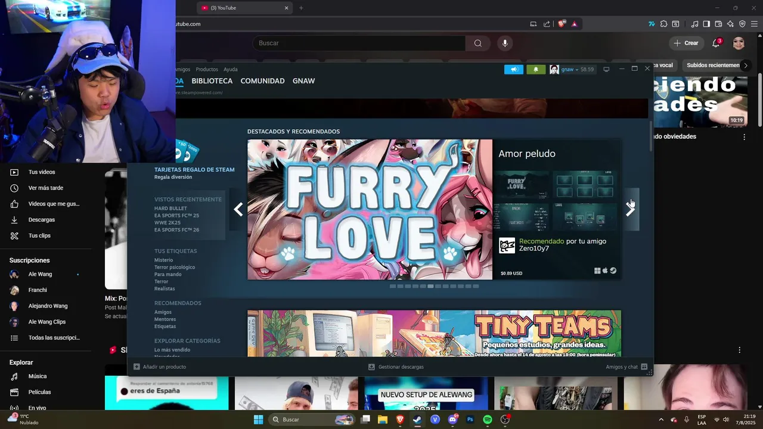Click the YouTube search magnifier button
The width and height of the screenshot is (763, 429).
click(477, 43)
